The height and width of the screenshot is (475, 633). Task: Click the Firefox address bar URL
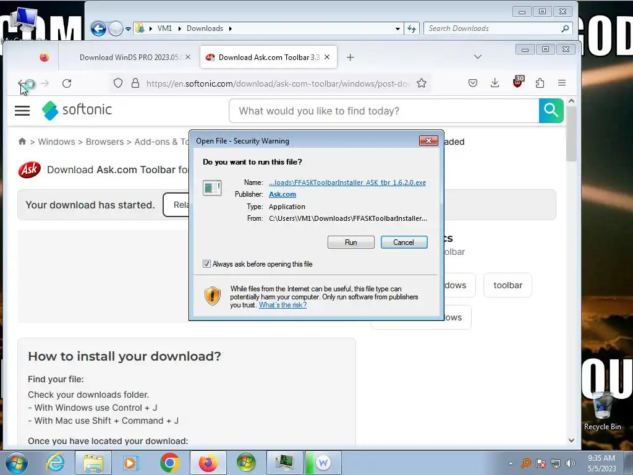tap(278, 83)
